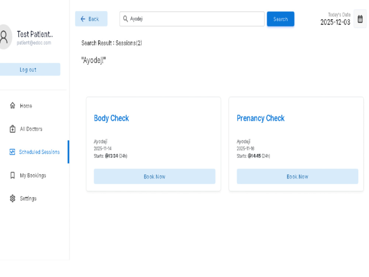The width and height of the screenshot is (369, 277).
Task: Focus the Ayodeji search input field
Action: (192, 19)
